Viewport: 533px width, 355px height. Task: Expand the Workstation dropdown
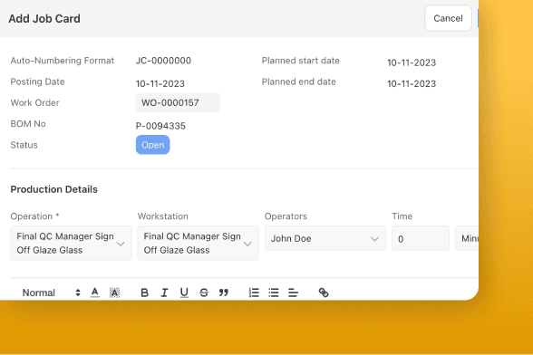[x=198, y=244]
